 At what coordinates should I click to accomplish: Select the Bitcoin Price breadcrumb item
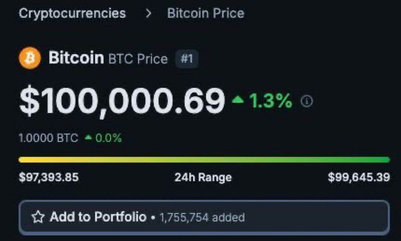tap(205, 13)
